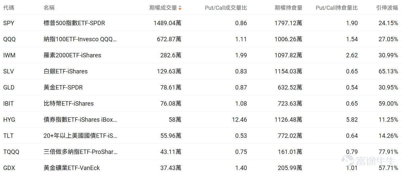The image size is (402, 173).
Task: Click QQQ implied volatility 27.05%
Action: [389, 39]
